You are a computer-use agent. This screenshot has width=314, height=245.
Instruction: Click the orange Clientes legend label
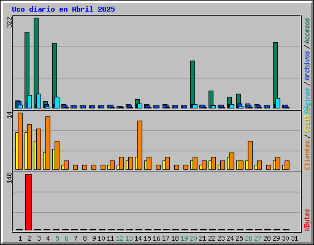pos(307,155)
